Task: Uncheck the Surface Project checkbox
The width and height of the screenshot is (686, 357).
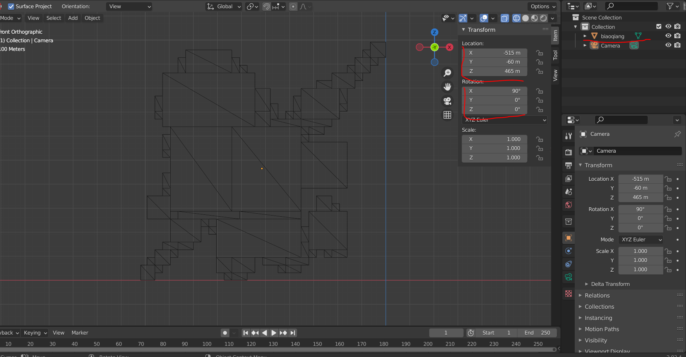Action: (11, 6)
